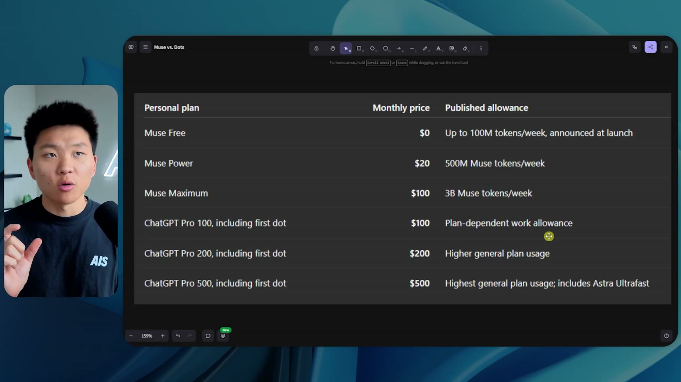Screen dimensions: 681x382
Task: Click the scene title Muse vs. Dots
Action: click(169, 47)
